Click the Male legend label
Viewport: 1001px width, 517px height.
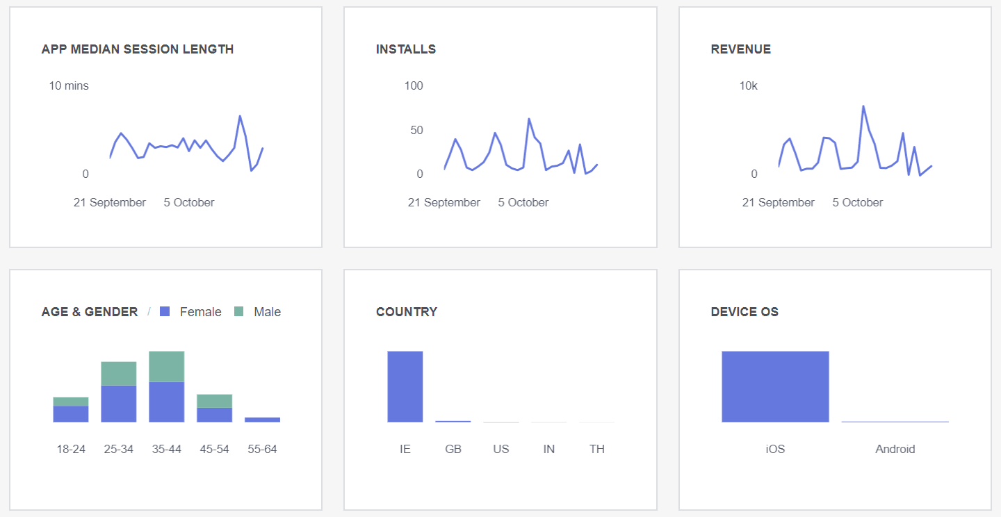pyautogui.click(x=268, y=312)
